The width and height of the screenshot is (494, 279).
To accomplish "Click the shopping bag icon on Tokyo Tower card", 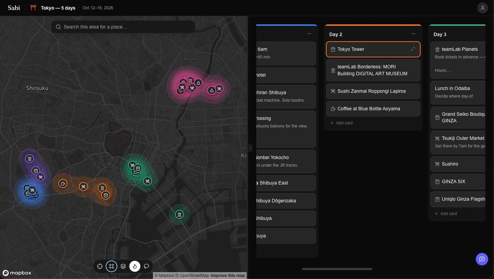I will 333,49.
